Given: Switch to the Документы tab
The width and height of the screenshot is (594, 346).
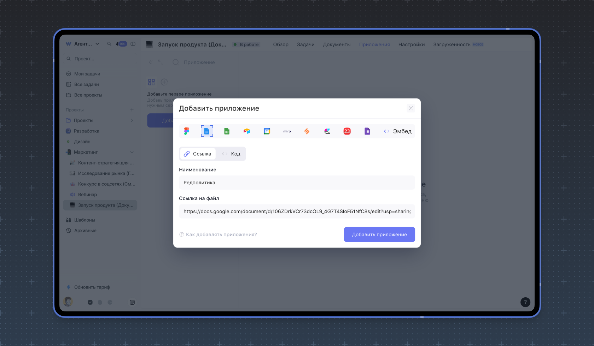Looking at the screenshot, I should coord(337,44).
